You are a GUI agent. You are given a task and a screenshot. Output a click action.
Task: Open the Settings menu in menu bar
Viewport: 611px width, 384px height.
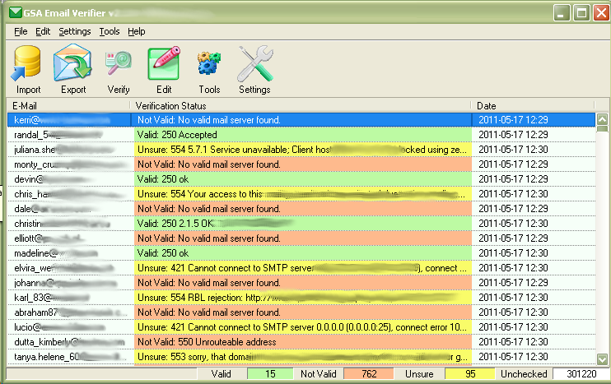point(75,31)
